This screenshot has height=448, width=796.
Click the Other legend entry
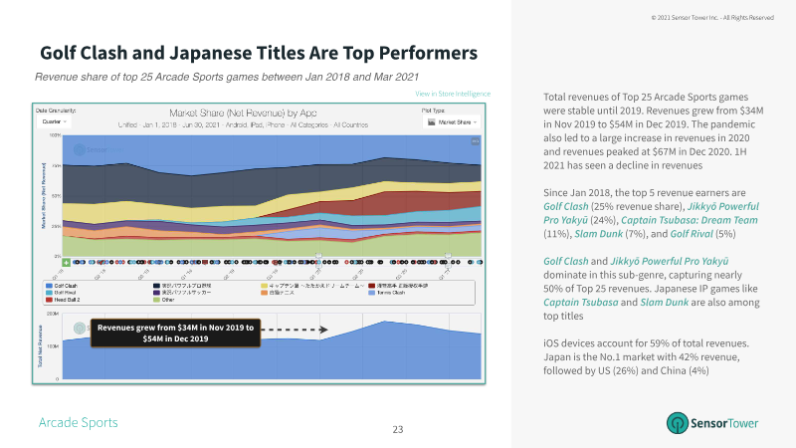[164, 300]
